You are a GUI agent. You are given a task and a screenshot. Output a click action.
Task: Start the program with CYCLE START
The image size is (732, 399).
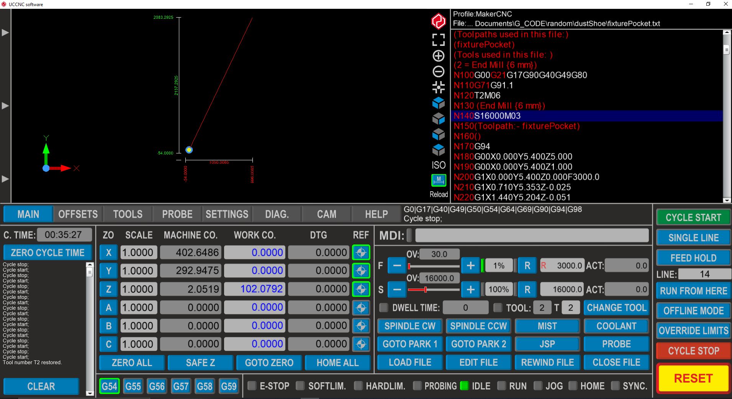693,217
